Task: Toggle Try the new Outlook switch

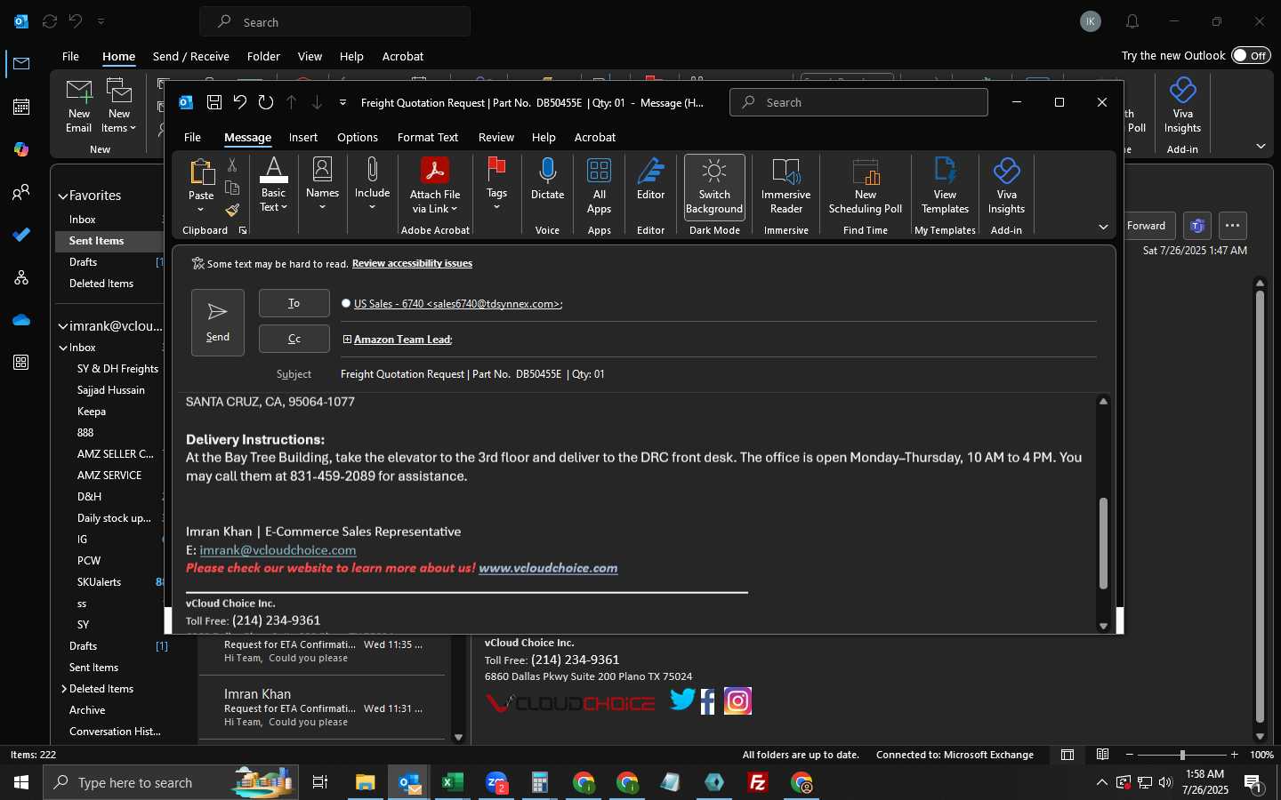Action: pyautogui.click(x=1251, y=55)
